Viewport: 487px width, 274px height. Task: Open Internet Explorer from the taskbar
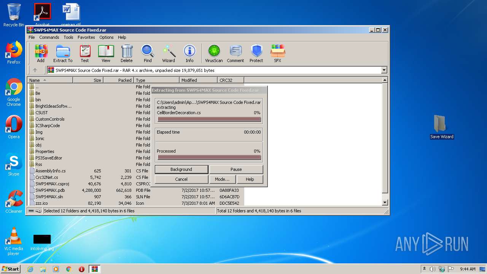pos(30,269)
